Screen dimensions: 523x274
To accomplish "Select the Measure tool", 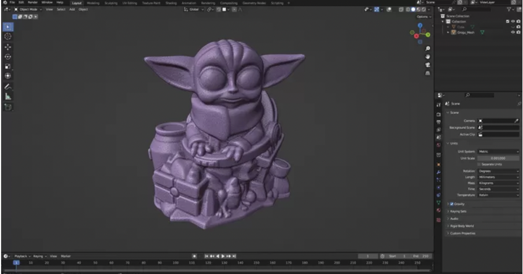I will (x=8, y=97).
